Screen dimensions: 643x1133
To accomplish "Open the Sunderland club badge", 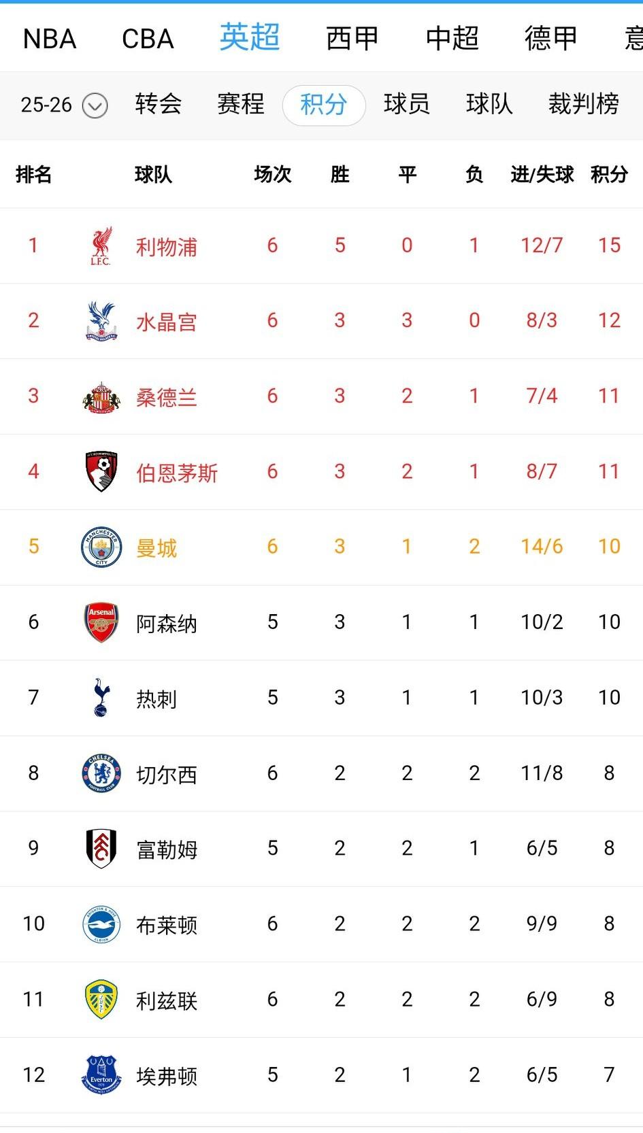I will pos(101,396).
